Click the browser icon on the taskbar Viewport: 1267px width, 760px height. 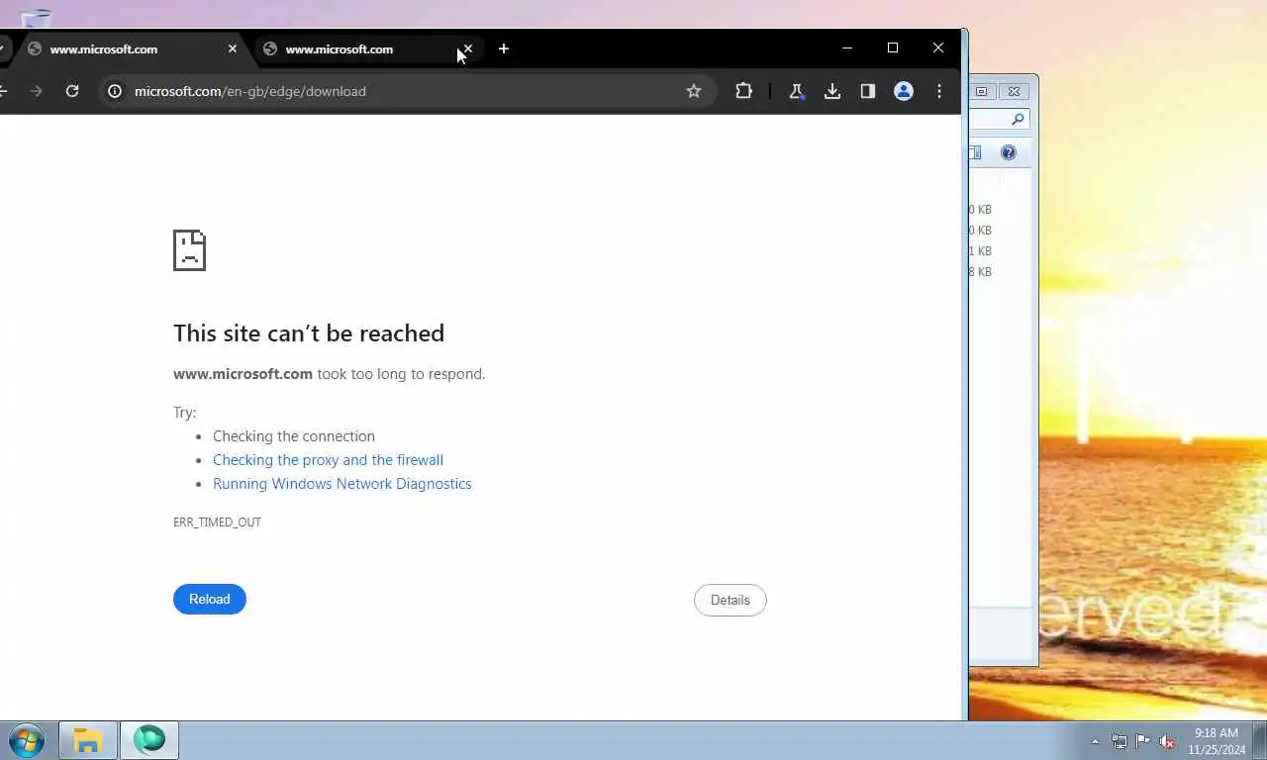pos(149,740)
